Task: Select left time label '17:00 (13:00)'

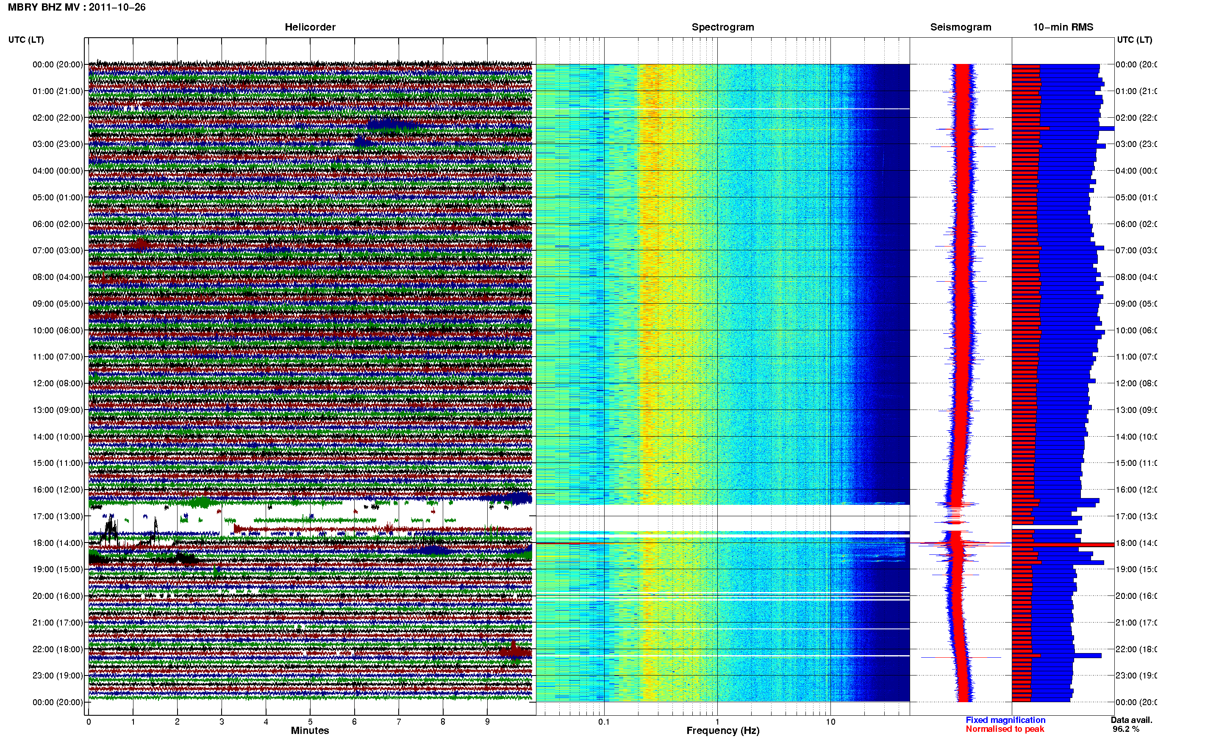Action: (58, 516)
